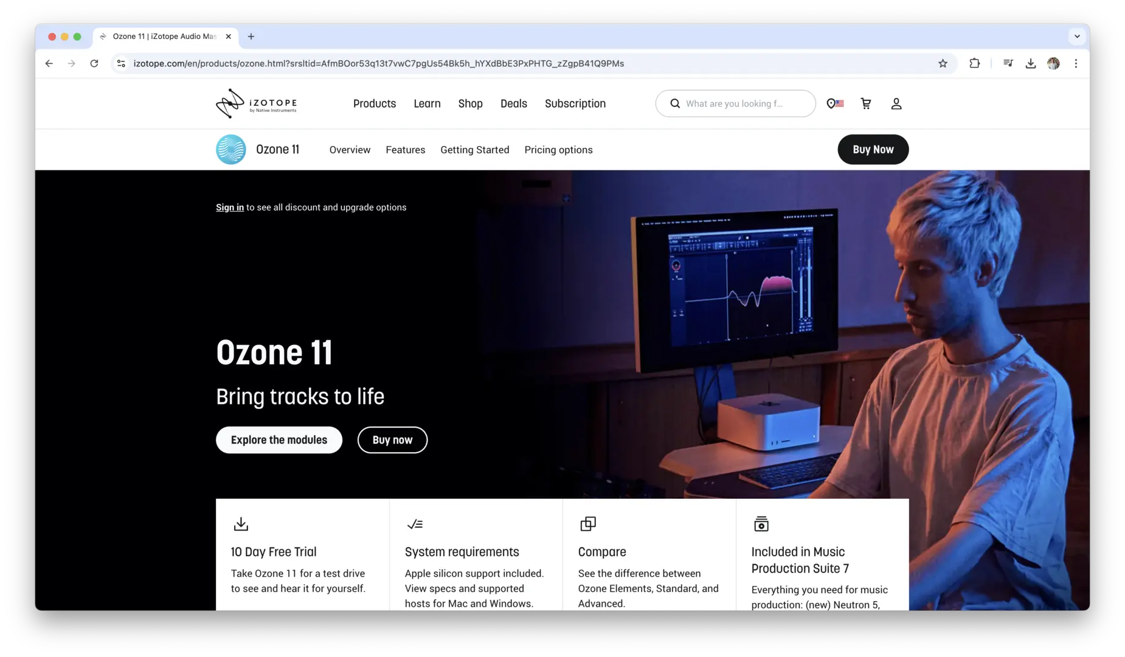The width and height of the screenshot is (1125, 657).
Task: Open a new browser tab
Action: 251,36
